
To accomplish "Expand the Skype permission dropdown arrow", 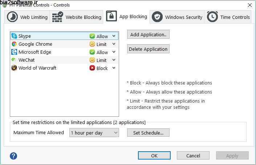I will tap(114, 36).
